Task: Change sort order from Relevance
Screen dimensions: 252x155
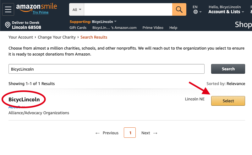Action: pyautogui.click(x=236, y=83)
